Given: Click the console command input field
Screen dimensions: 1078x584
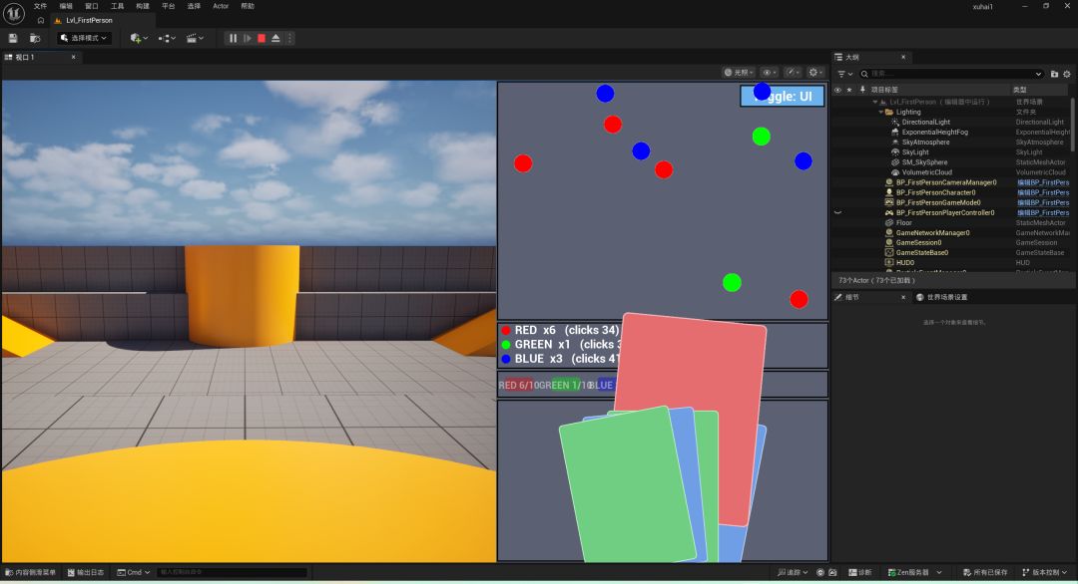Looking at the screenshot, I should pos(233,572).
